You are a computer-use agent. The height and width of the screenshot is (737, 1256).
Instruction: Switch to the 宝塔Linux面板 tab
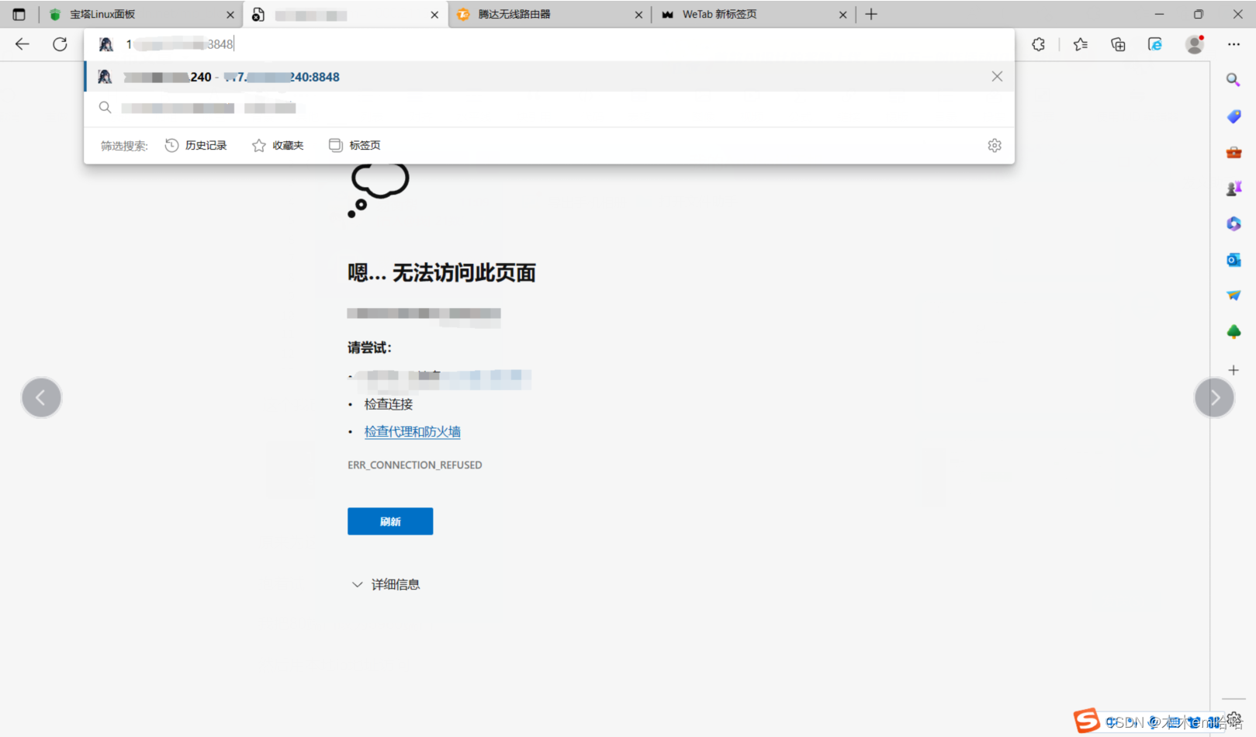click(x=140, y=14)
